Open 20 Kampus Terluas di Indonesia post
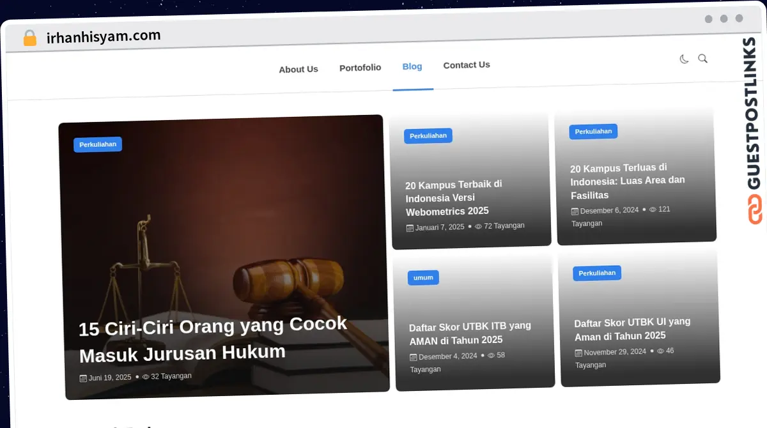The height and width of the screenshot is (428, 767). [x=627, y=181]
